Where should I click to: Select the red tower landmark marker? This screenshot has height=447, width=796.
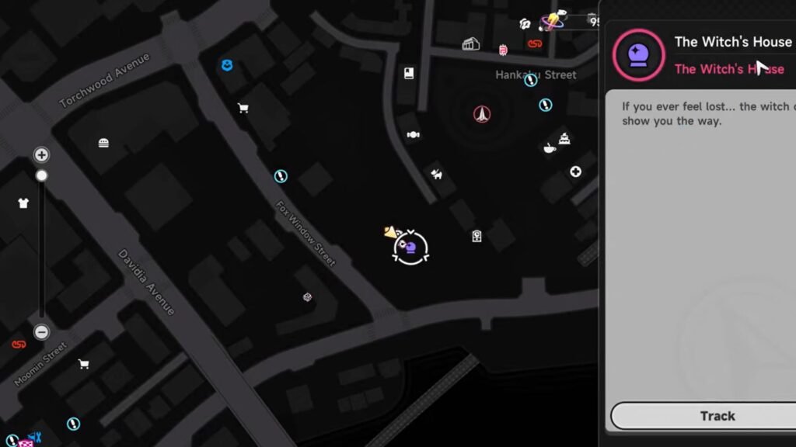(x=482, y=114)
